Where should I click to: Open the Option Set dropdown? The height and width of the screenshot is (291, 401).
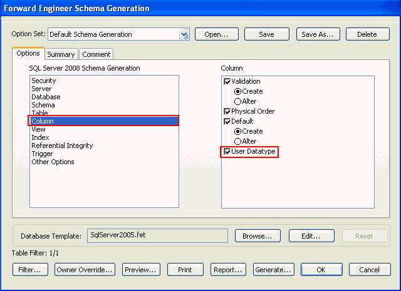(x=184, y=34)
